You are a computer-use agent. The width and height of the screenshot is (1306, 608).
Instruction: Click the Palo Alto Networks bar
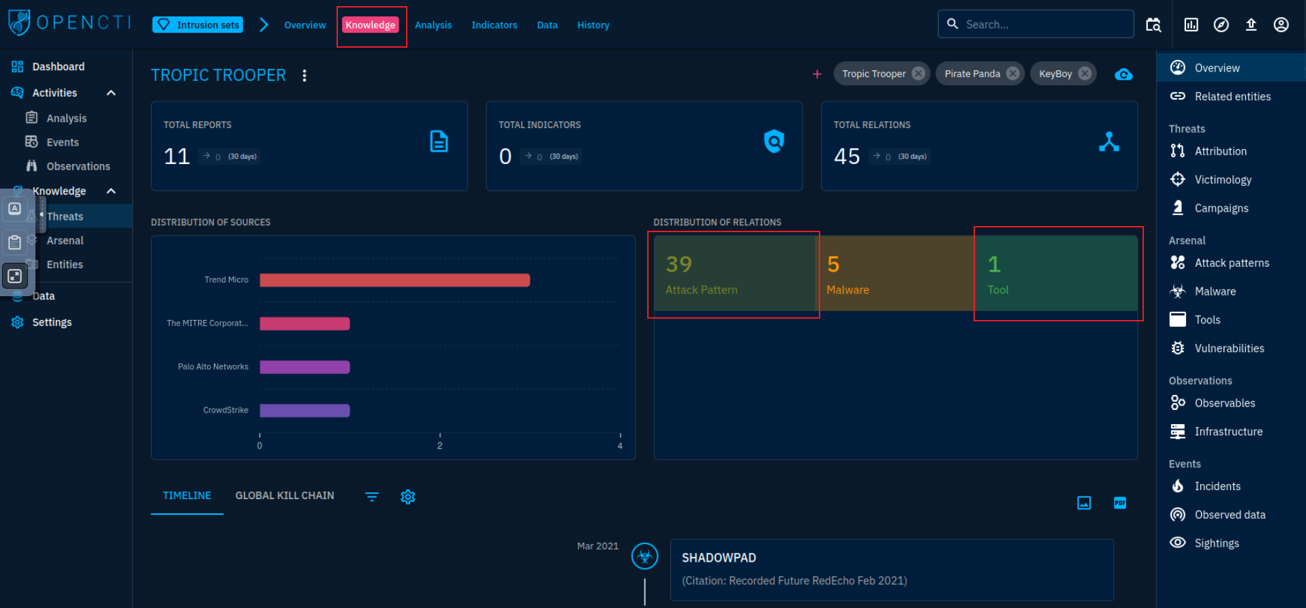click(305, 367)
